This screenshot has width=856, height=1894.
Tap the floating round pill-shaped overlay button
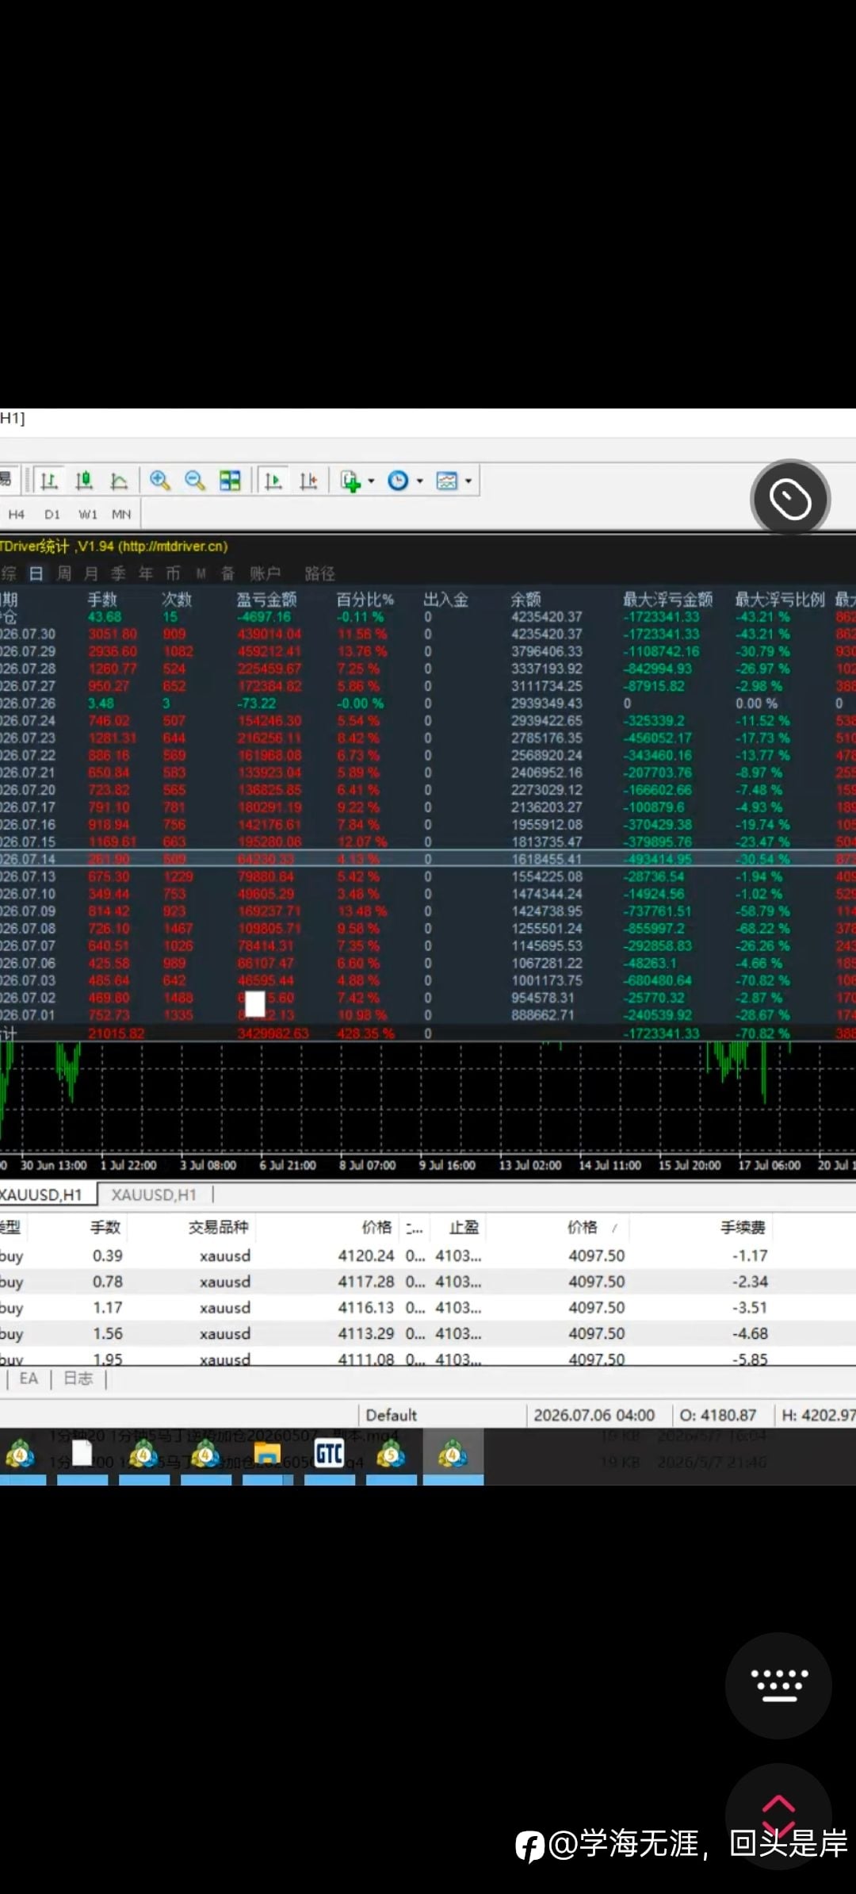pyautogui.click(x=790, y=499)
